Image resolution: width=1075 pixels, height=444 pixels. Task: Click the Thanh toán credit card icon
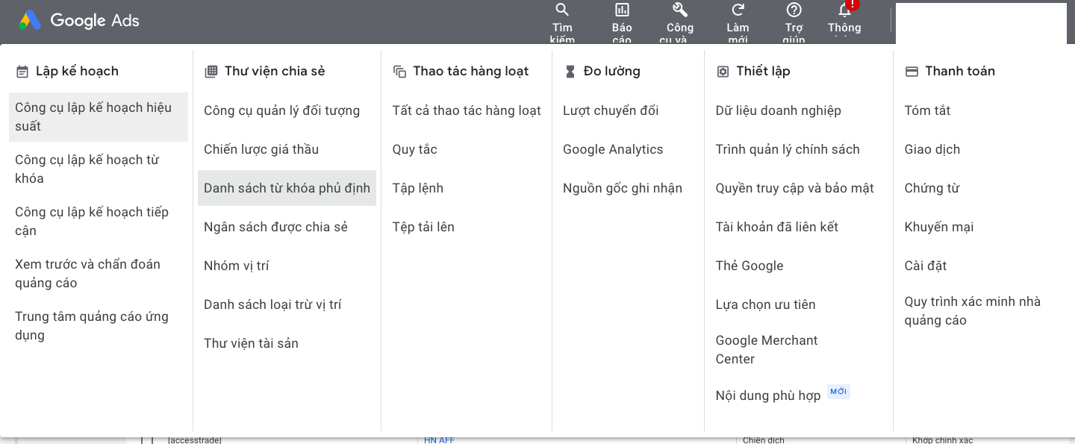tap(912, 72)
